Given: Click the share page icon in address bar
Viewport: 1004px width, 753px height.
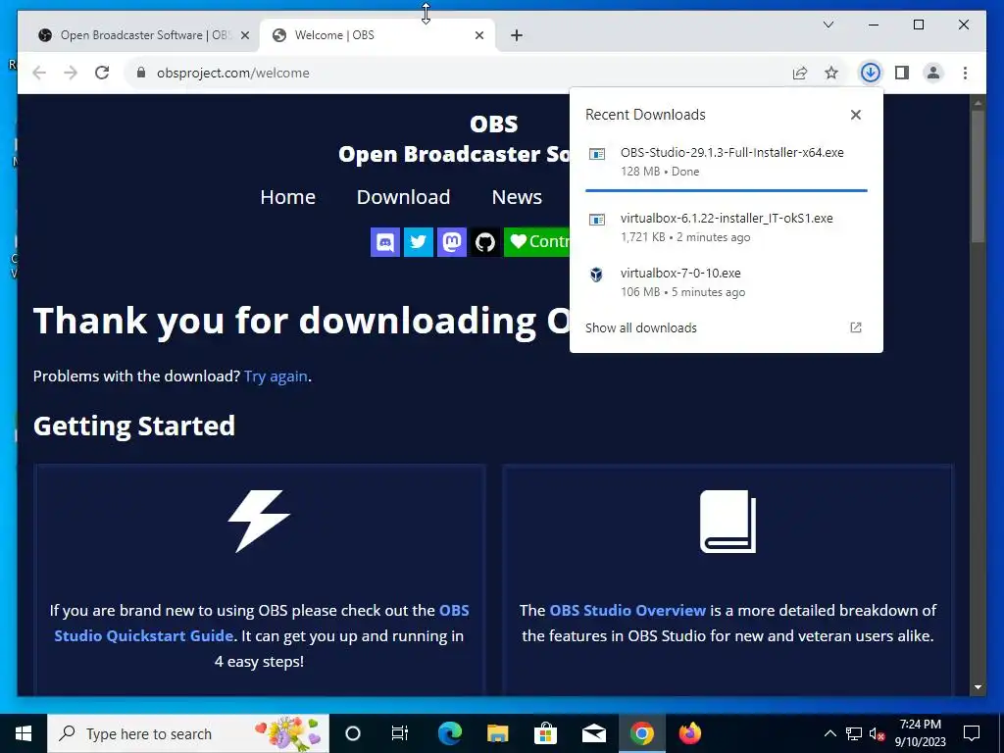Looking at the screenshot, I should [800, 73].
